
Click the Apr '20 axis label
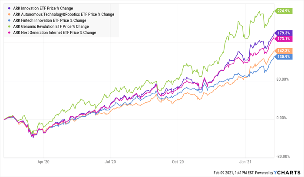[x=44, y=161]
